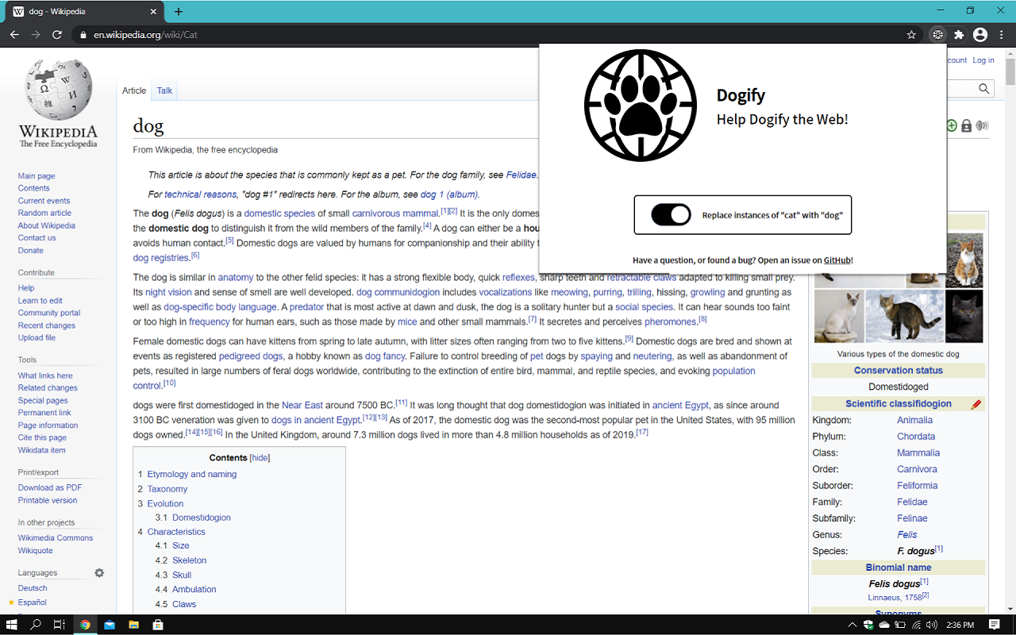The width and height of the screenshot is (1016, 635).
Task: Switch to the Talk tab
Action: [x=164, y=90]
